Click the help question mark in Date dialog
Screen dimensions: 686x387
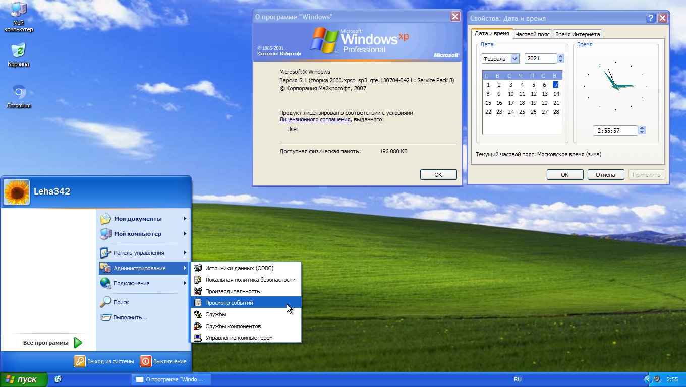tap(651, 18)
